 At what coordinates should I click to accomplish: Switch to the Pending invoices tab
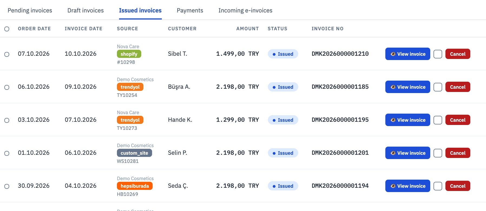(x=30, y=10)
